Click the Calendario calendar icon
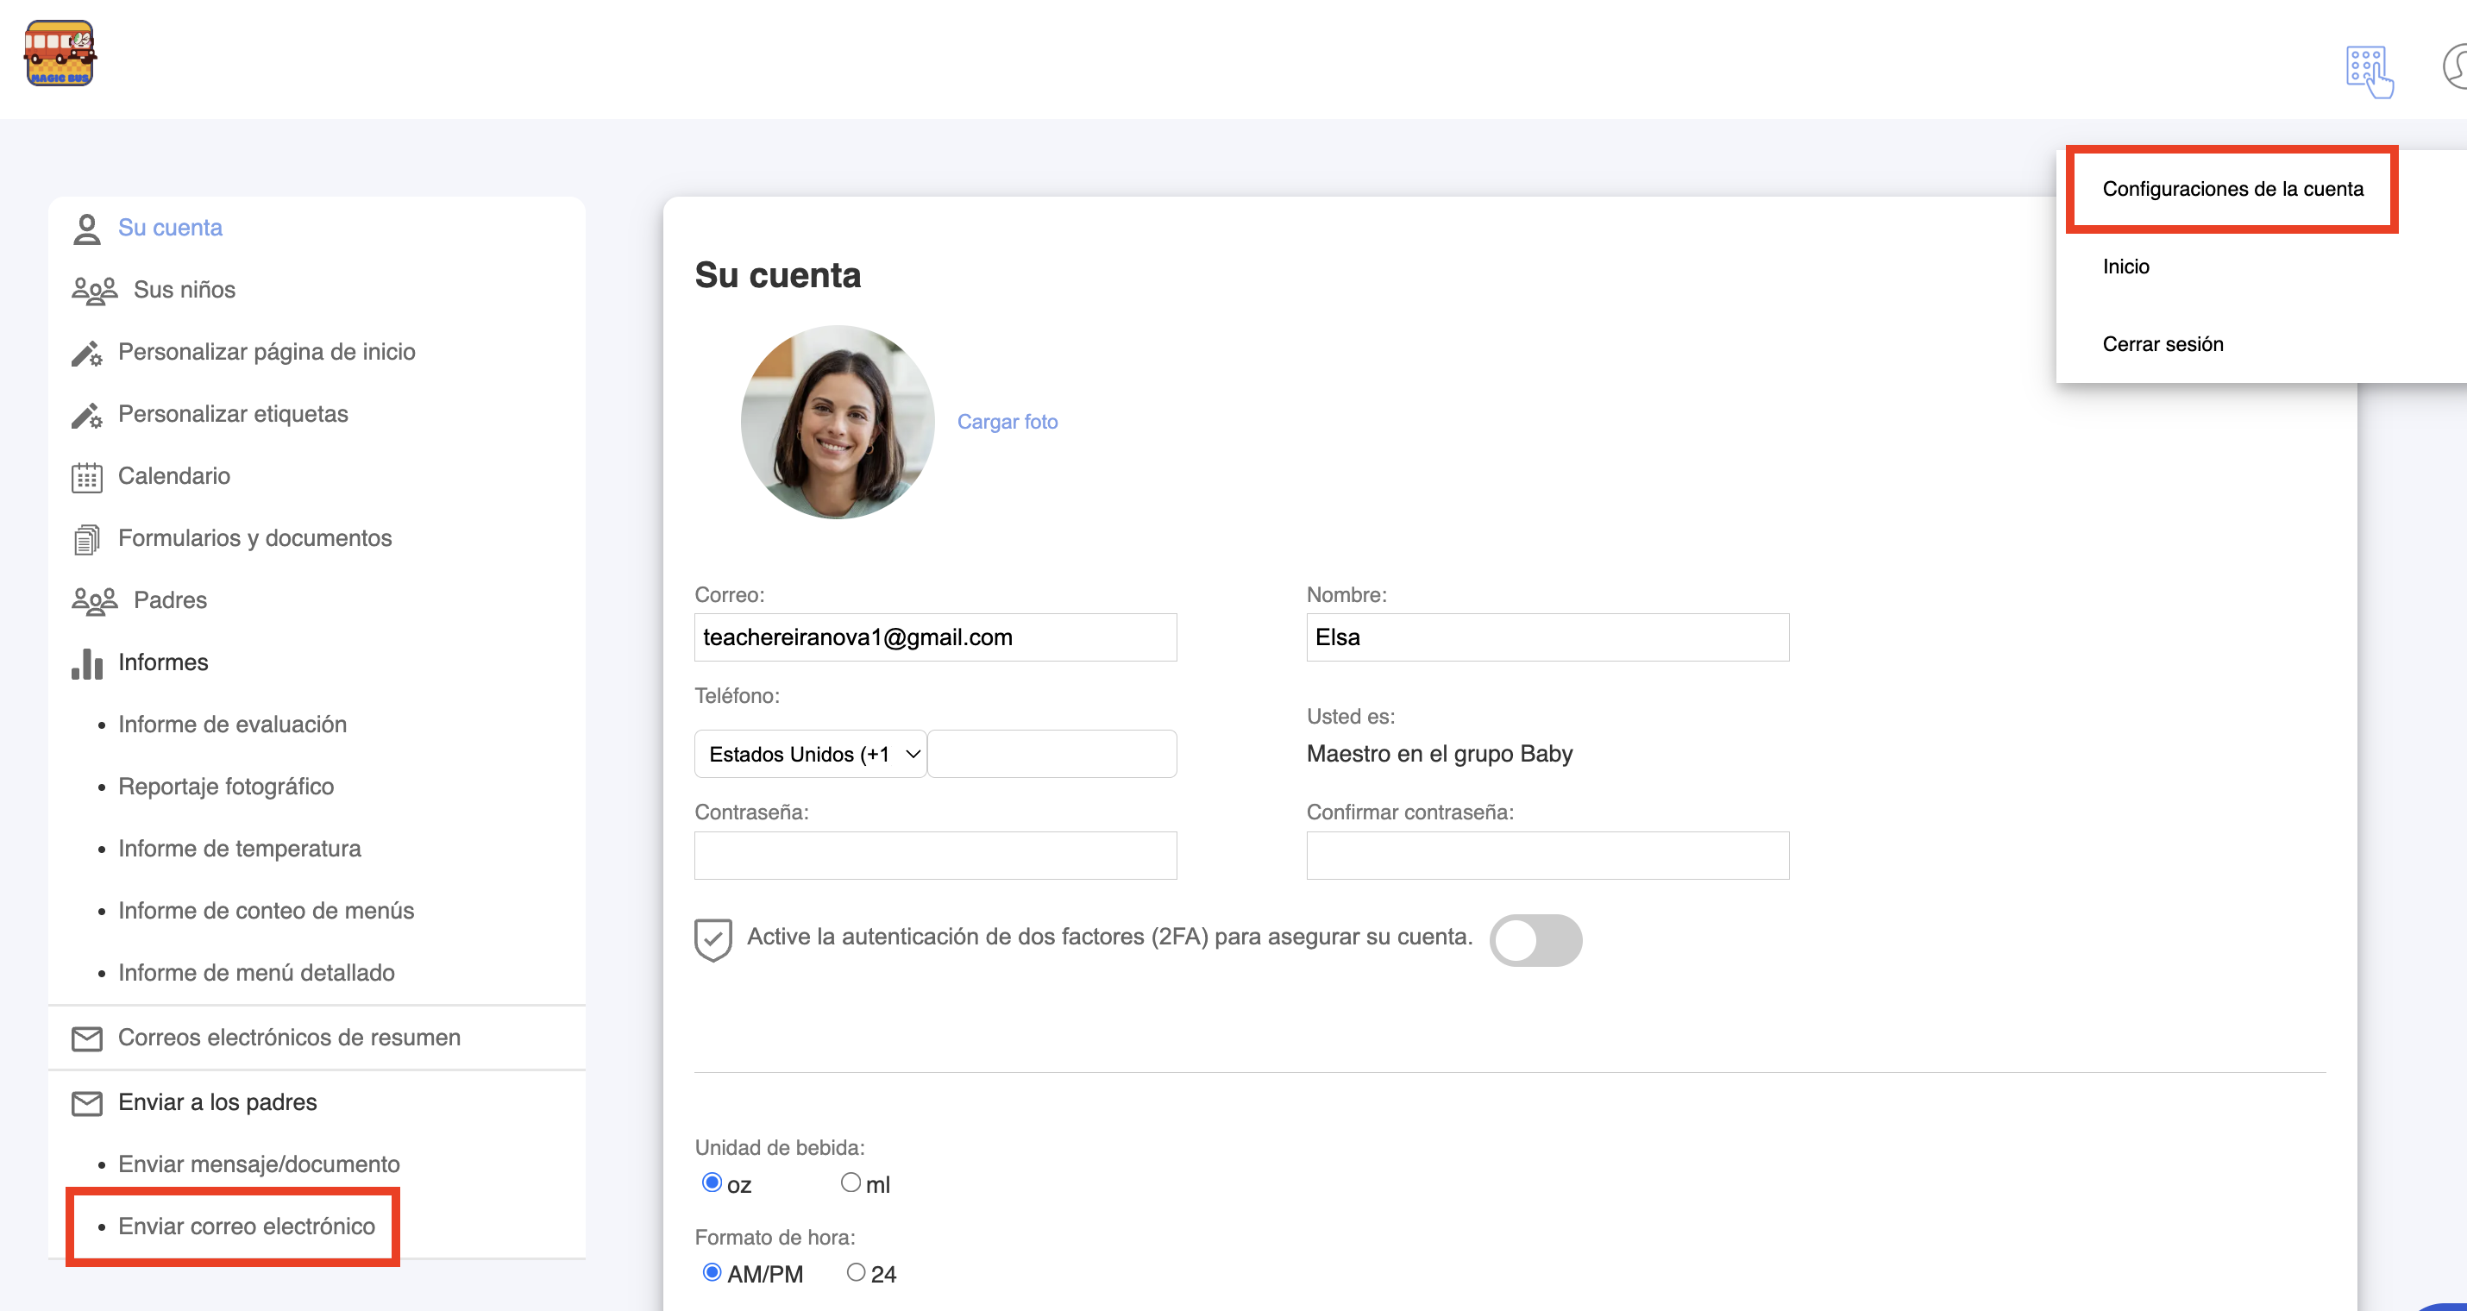Viewport: 2467px width, 1311px height. pyautogui.click(x=86, y=477)
